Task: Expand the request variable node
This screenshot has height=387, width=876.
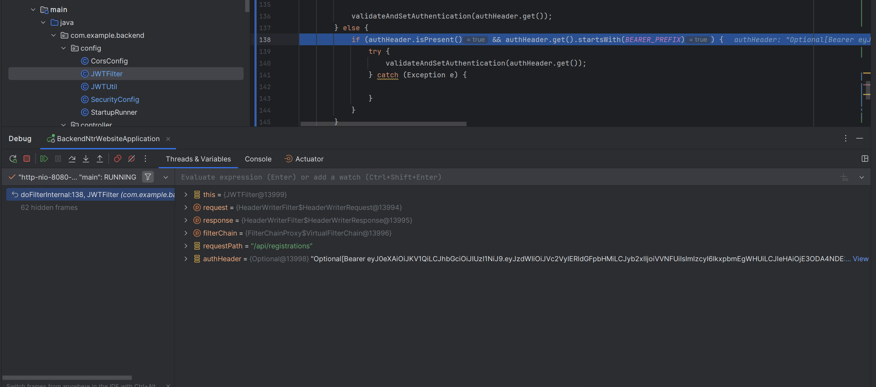Action: [186, 208]
